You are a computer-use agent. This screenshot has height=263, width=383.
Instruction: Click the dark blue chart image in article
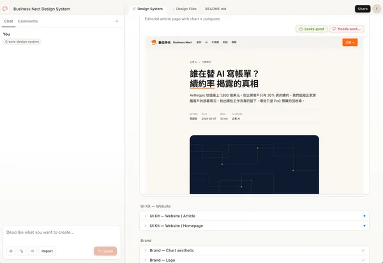tap(254, 164)
